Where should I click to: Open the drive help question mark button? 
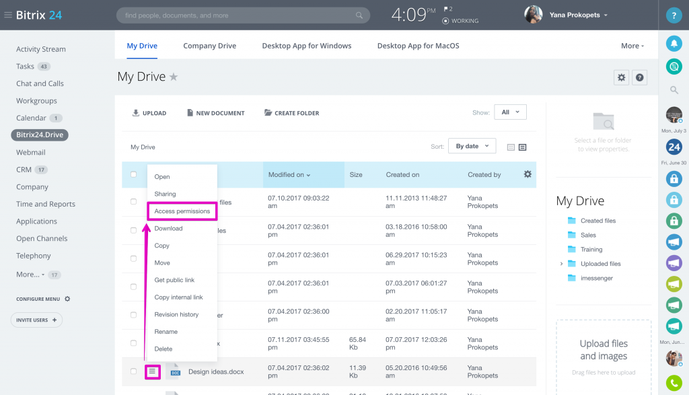(x=639, y=78)
